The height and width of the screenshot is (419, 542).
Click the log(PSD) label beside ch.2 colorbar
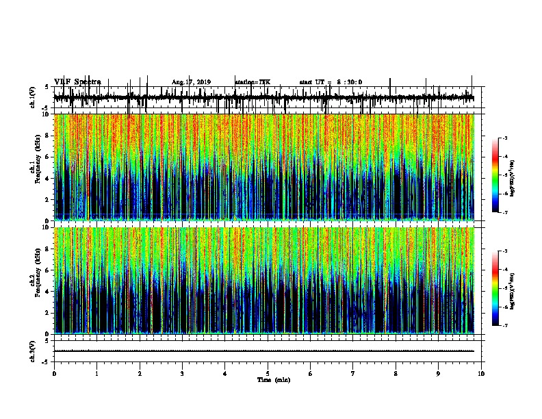pyautogui.click(x=513, y=291)
